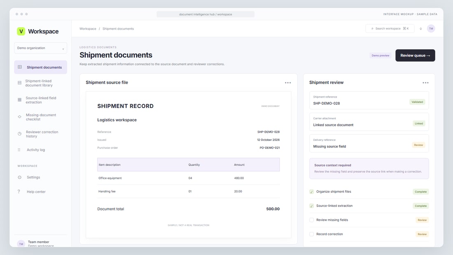Click the search magnifier icon
This screenshot has width=453, height=255.
(x=372, y=28)
